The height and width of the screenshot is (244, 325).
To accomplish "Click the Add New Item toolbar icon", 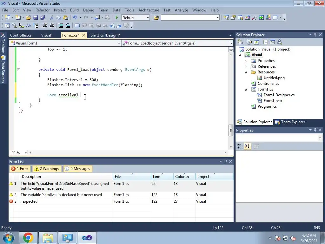I will pos(18,18).
